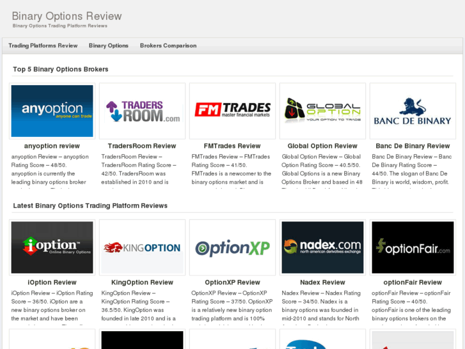Click the OptionXP logo thumbnail
Viewport: 465px width, 349px height.
pos(233,247)
